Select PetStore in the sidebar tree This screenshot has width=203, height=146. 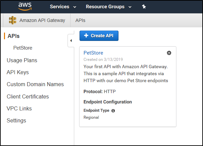coord(23,48)
